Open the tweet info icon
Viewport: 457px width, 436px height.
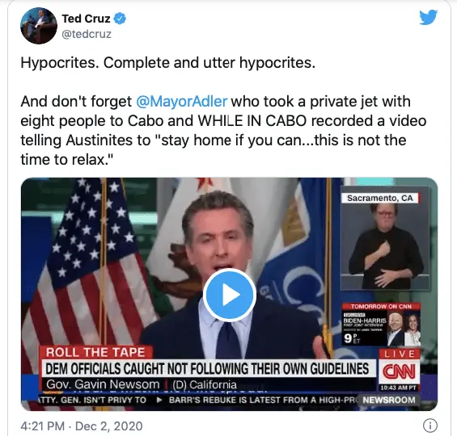(x=430, y=426)
